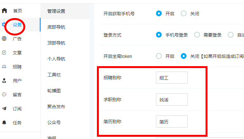The width and height of the screenshot is (244, 139).
Task: Enable 开启 for 开启全局token
Action: 159,56
